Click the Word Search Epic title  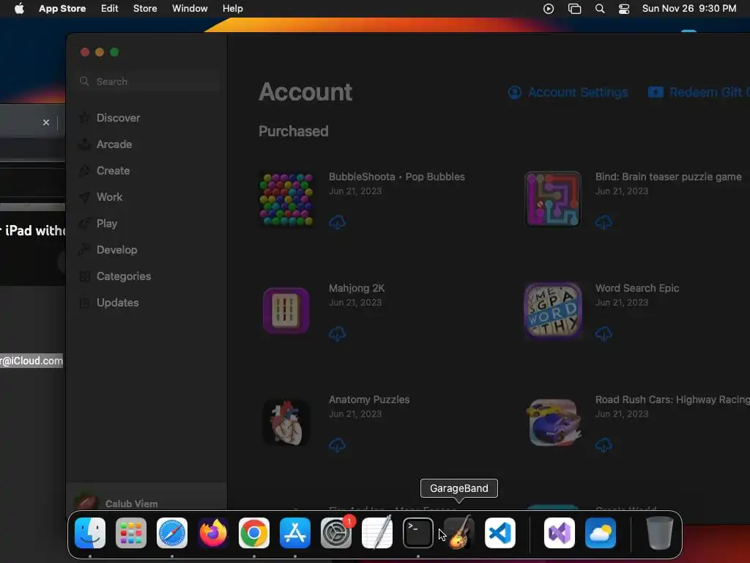(637, 288)
